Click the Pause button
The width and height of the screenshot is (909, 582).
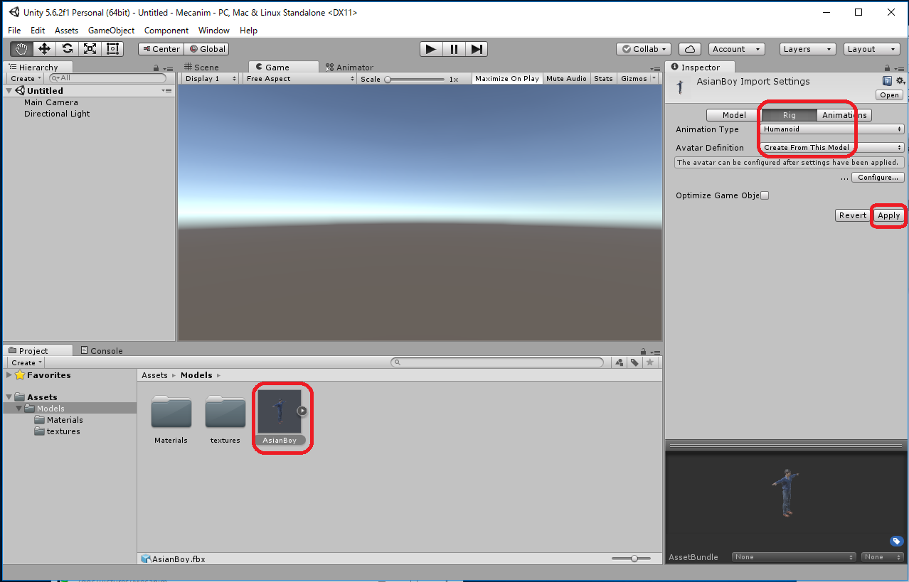pos(454,49)
